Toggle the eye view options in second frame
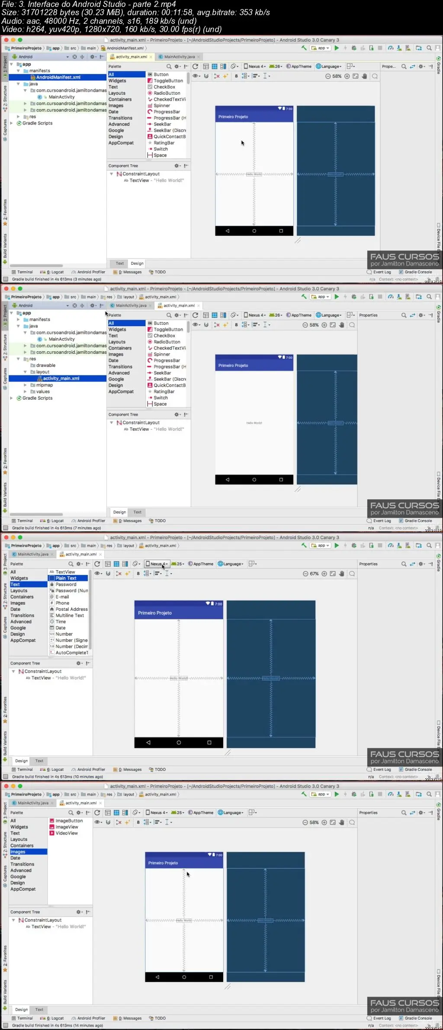This screenshot has width=443, height=1030. coord(196,325)
